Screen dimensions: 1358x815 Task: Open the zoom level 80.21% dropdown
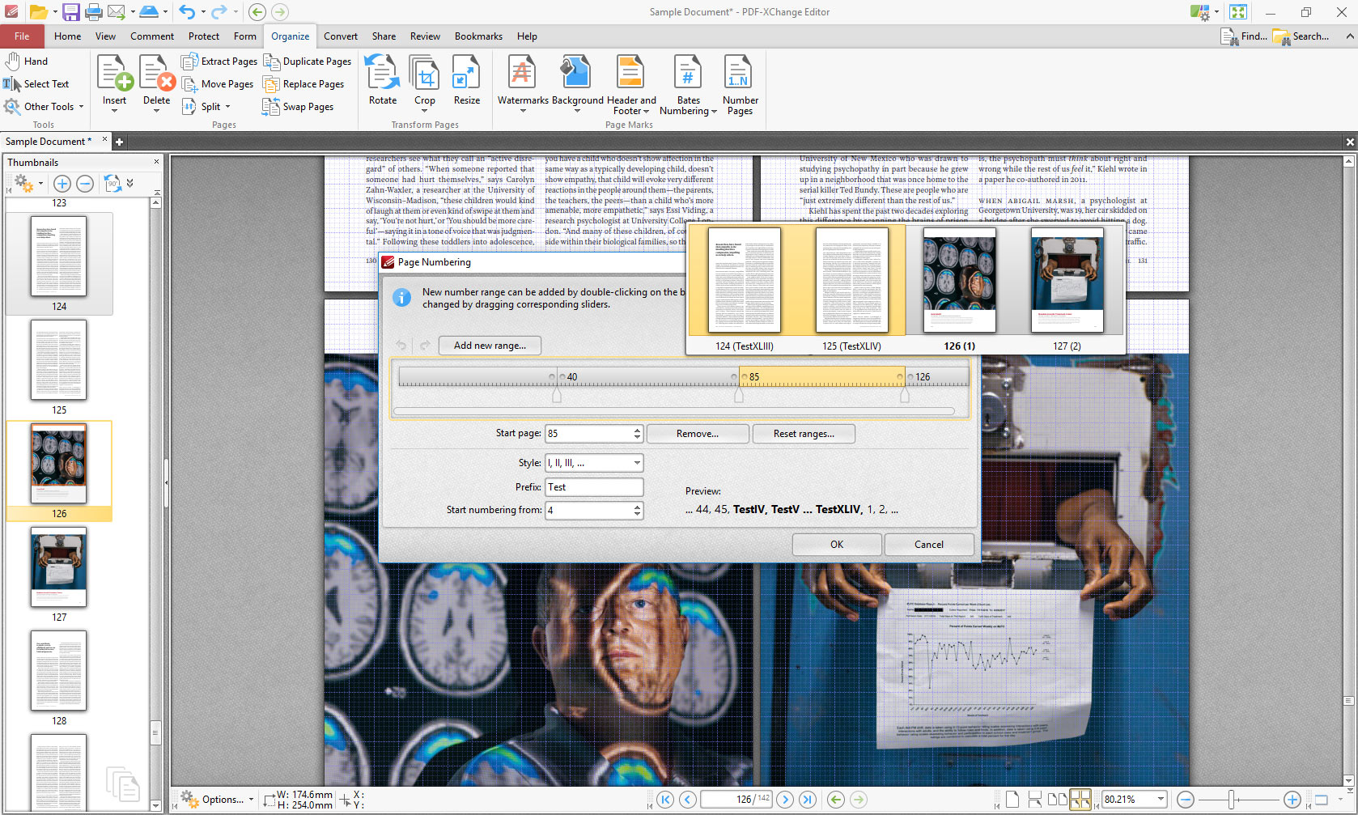(1161, 800)
